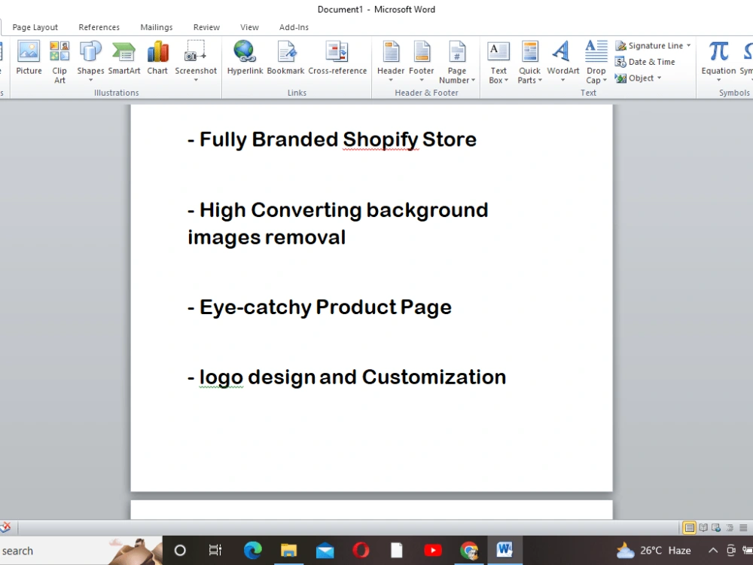753x565 pixels.
Task: Switch to Web Layout view
Action: (716, 527)
